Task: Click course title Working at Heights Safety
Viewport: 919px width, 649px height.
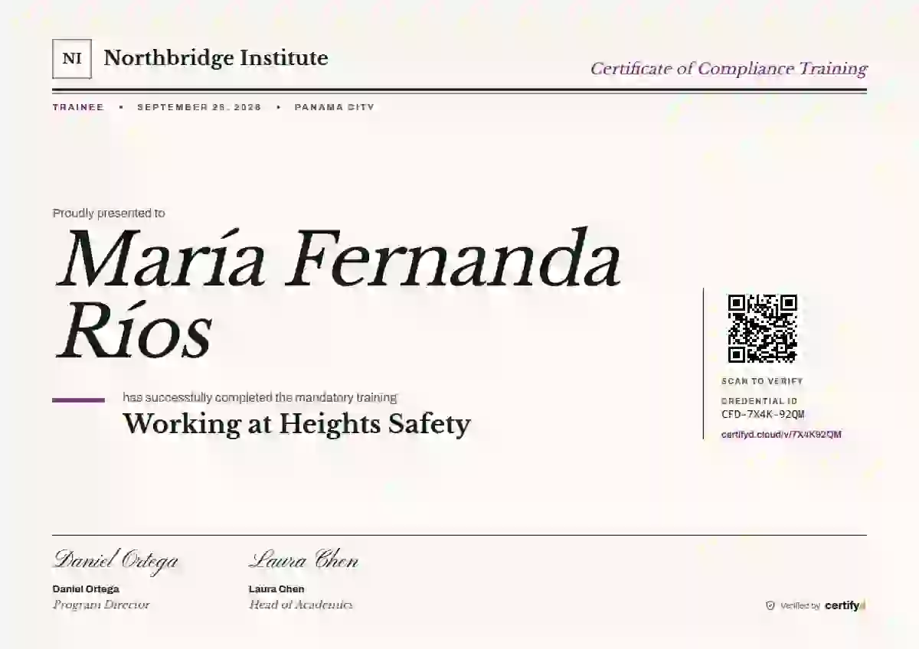Action: [x=297, y=423]
